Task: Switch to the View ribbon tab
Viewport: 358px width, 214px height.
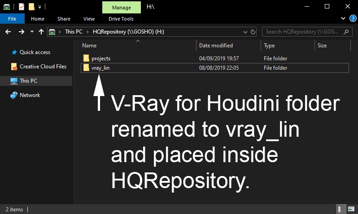Action: [x=89, y=19]
